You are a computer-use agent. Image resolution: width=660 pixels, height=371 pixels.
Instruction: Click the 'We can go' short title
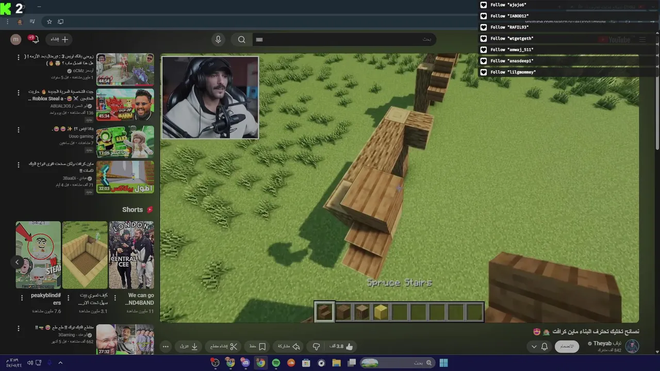click(x=140, y=299)
